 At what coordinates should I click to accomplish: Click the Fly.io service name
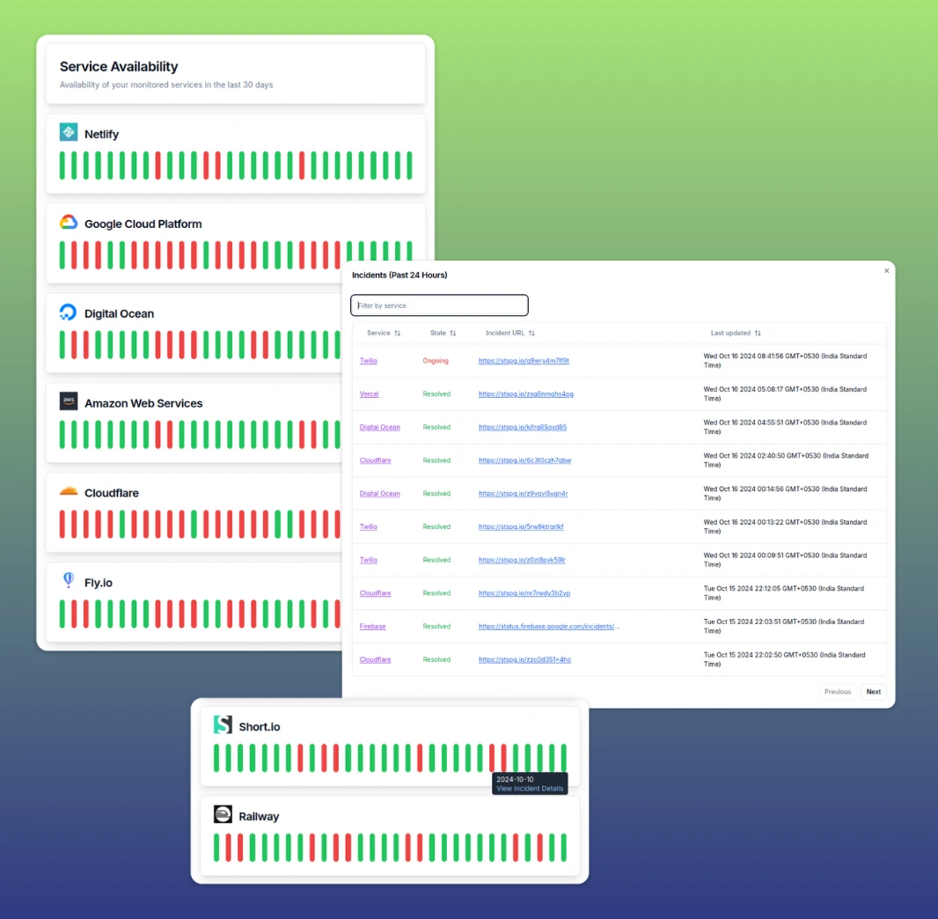pos(98,583)
